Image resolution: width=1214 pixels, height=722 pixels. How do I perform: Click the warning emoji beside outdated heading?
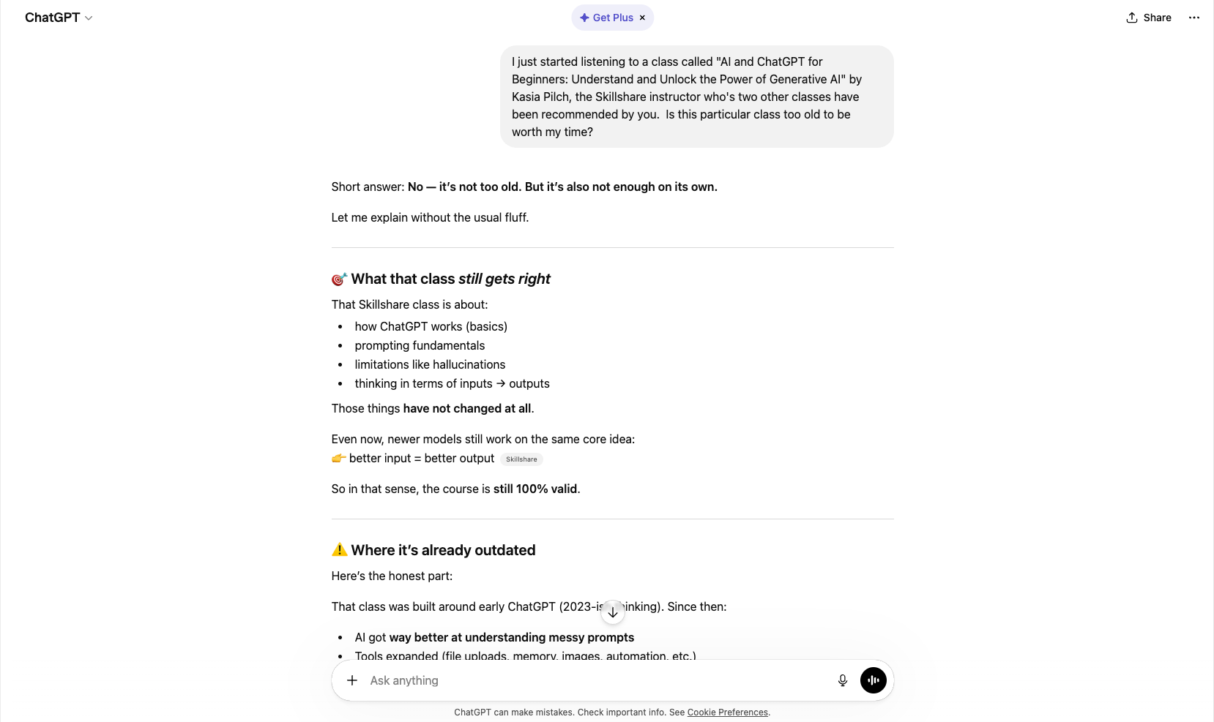coord(339,550)
